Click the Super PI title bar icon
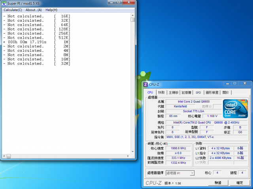Image resolution: width=253 pixels, height=189 pixels. (4, 3)
